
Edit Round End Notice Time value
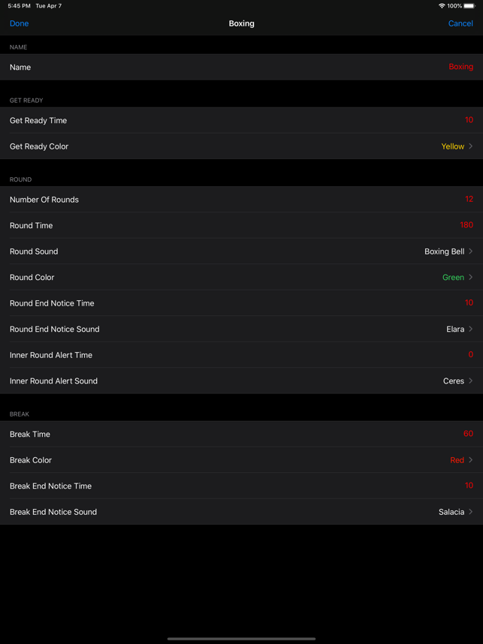click(x=469, y=302)
